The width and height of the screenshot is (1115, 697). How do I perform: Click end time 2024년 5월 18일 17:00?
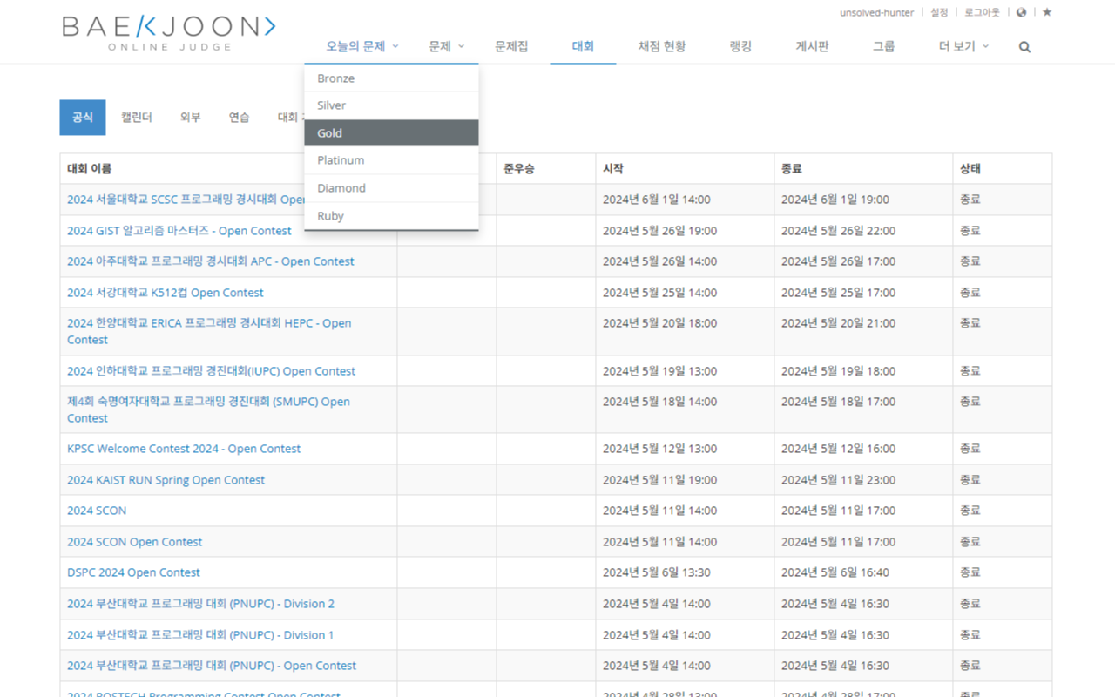pos(839,402)
